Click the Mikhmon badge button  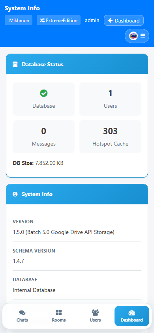click(x=19, y=20)
